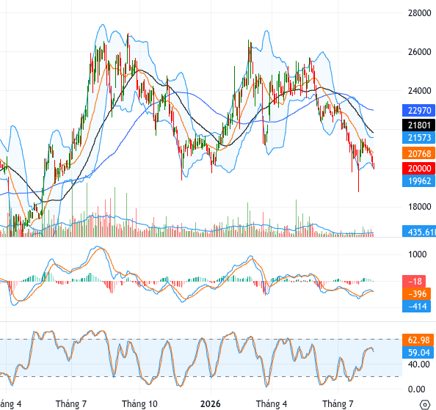Click the 1000 MACD scale level
Screen dimensions: 436x410
(417, 255)
